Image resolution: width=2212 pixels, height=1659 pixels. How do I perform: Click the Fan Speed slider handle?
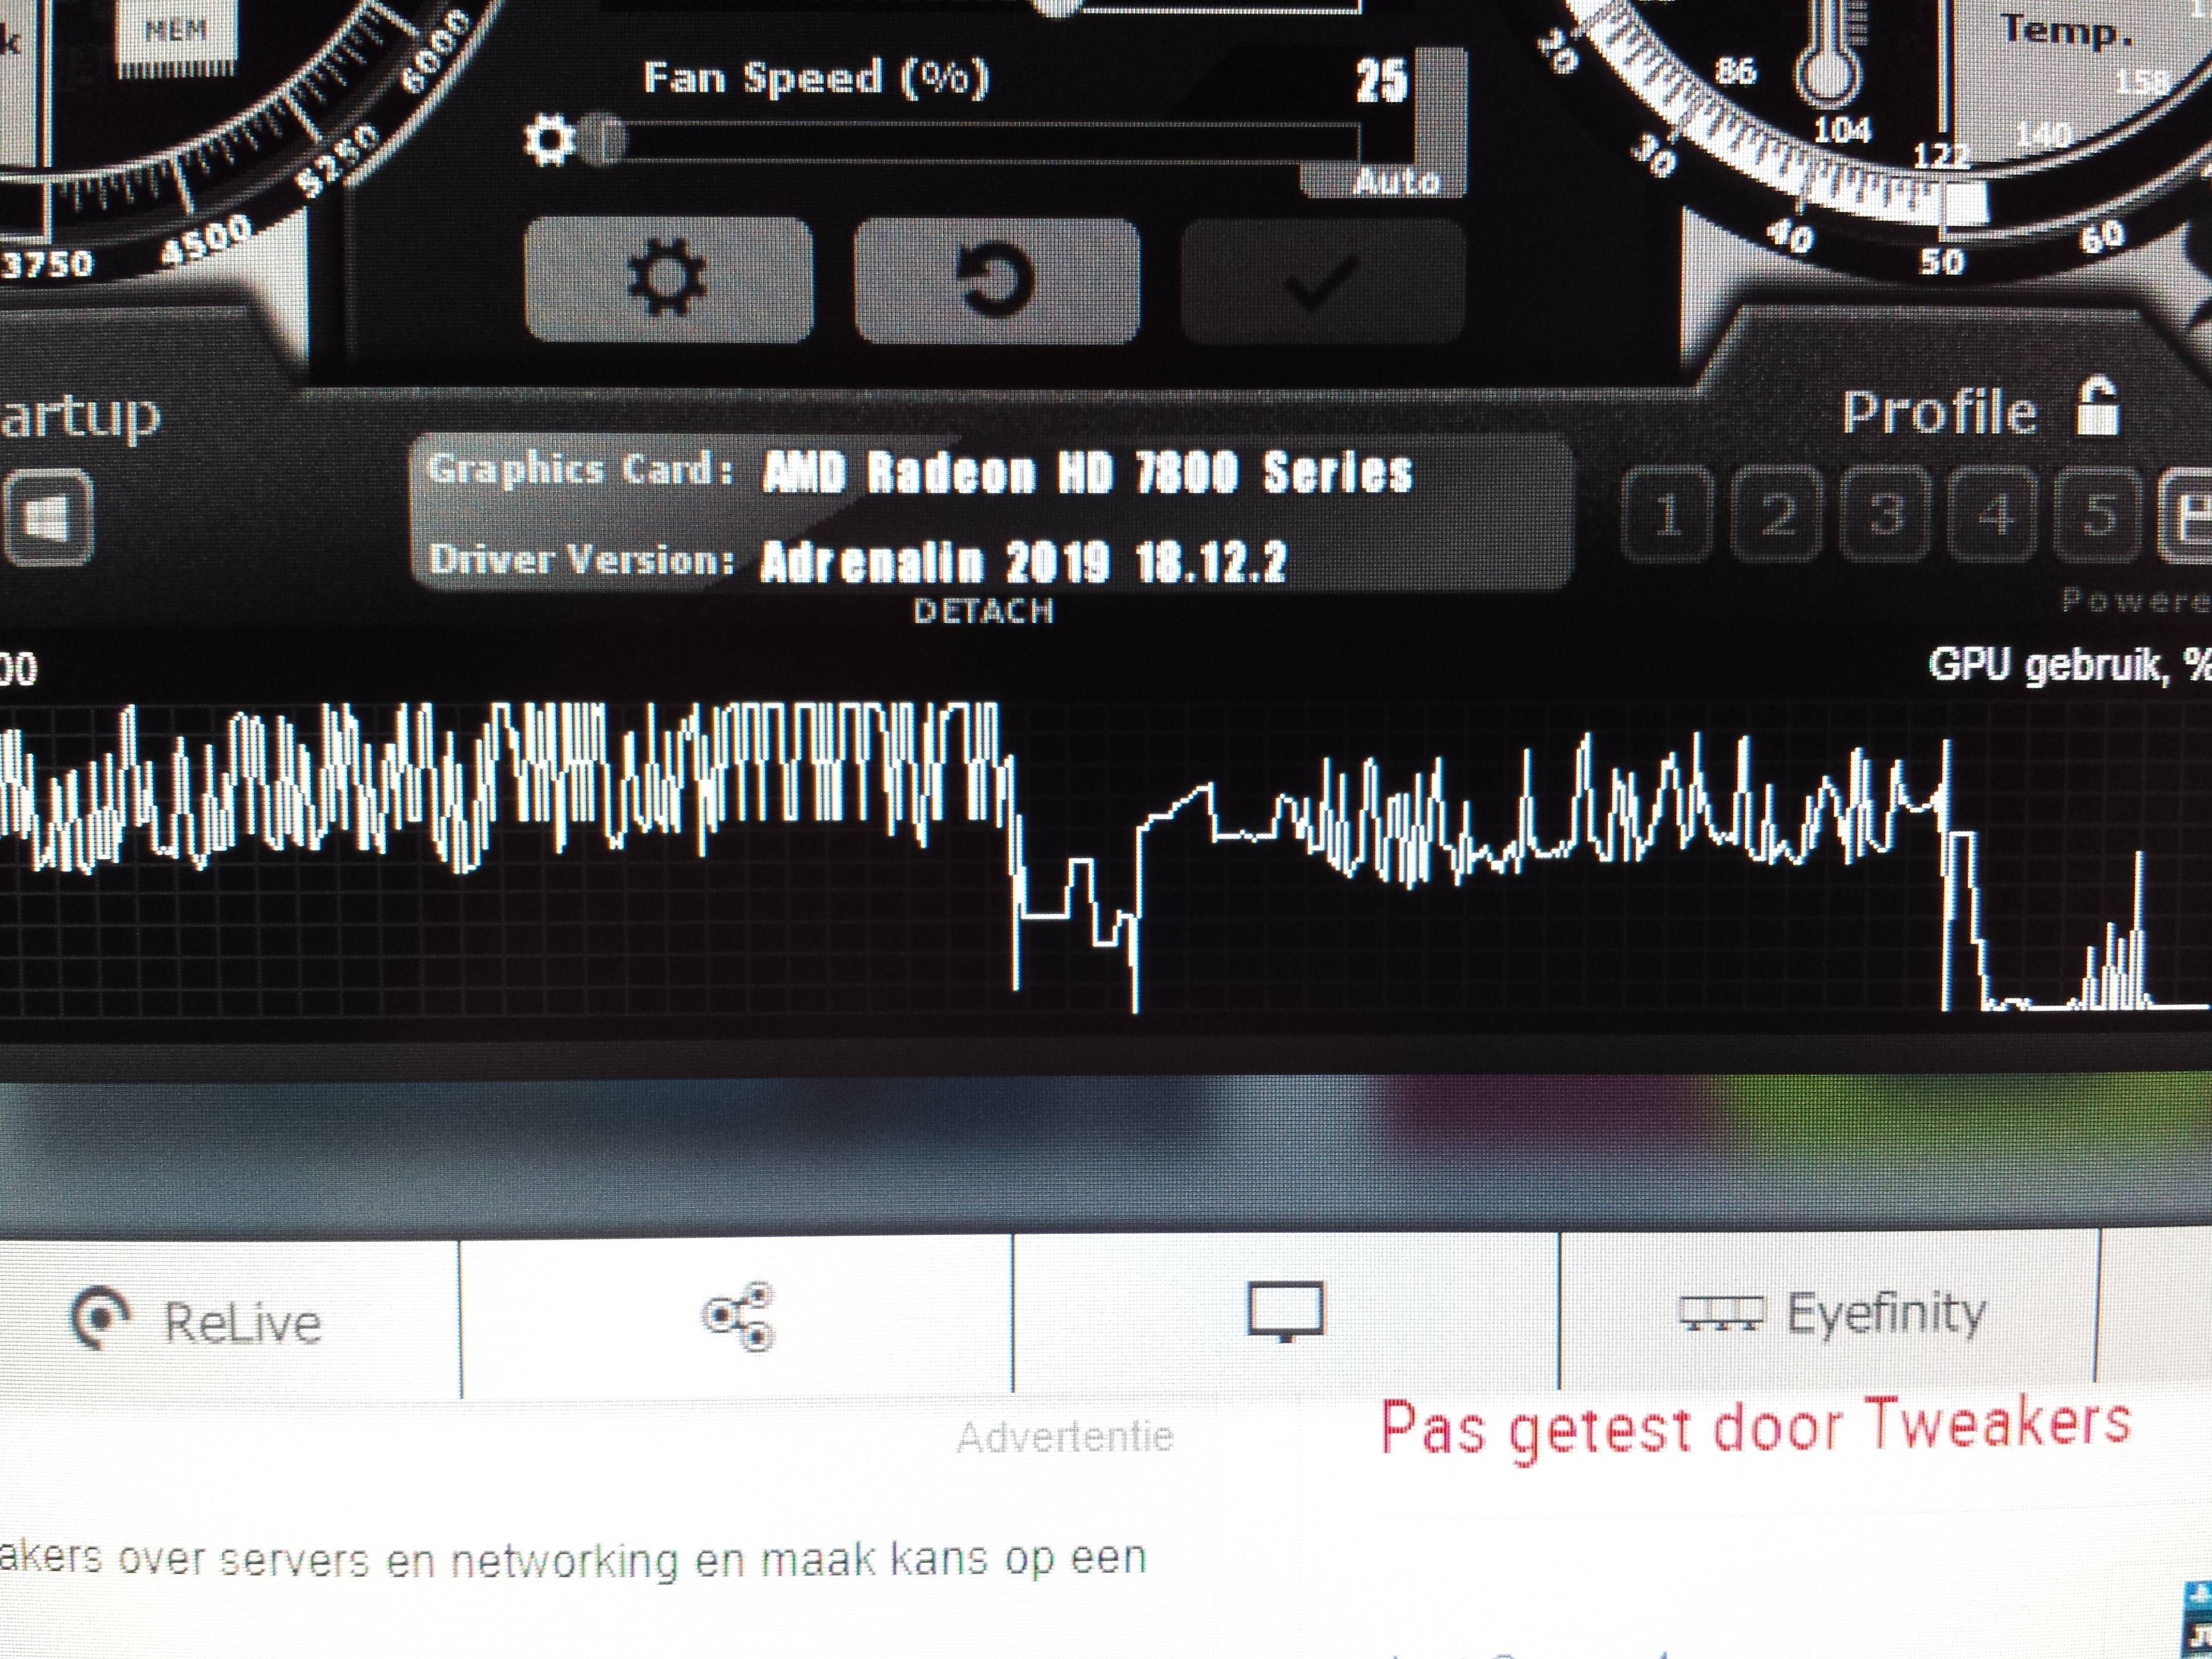click(x=603, y=140)
